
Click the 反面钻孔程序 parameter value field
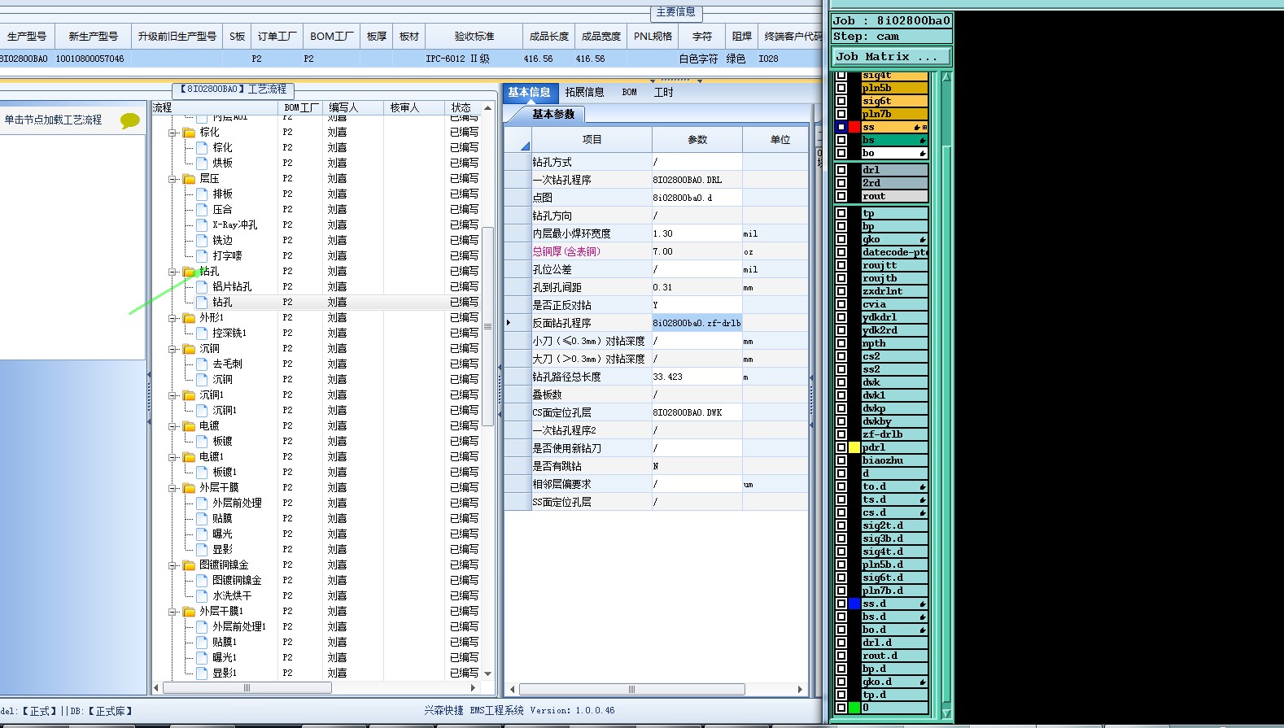(697, 323)
